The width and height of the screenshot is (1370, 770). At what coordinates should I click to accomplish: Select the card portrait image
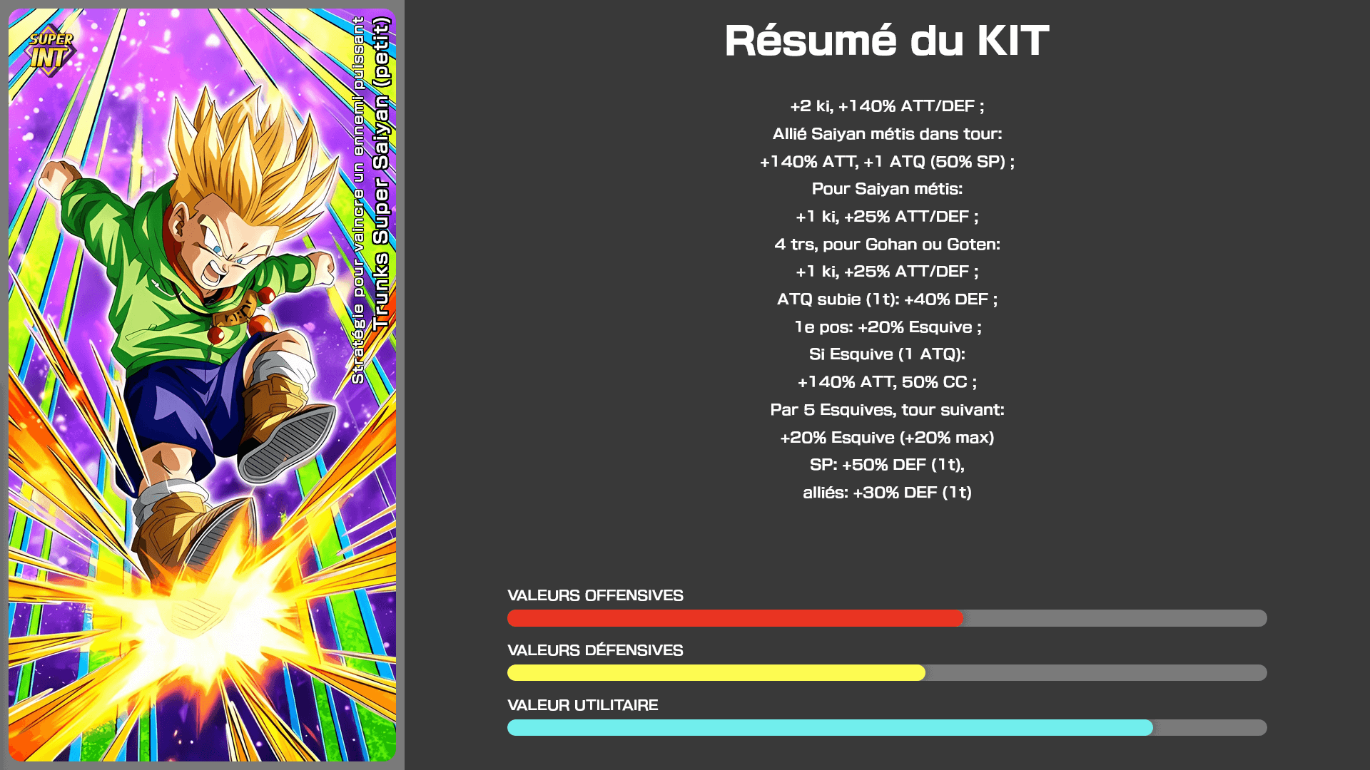[x=200, y=386]
